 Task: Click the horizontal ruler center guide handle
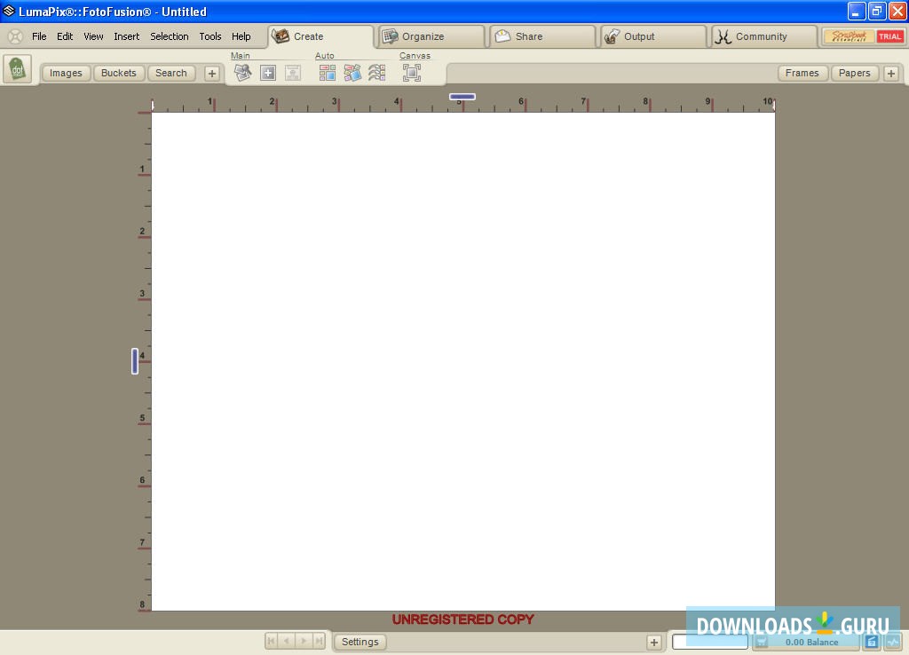click(x=462, y=97)
